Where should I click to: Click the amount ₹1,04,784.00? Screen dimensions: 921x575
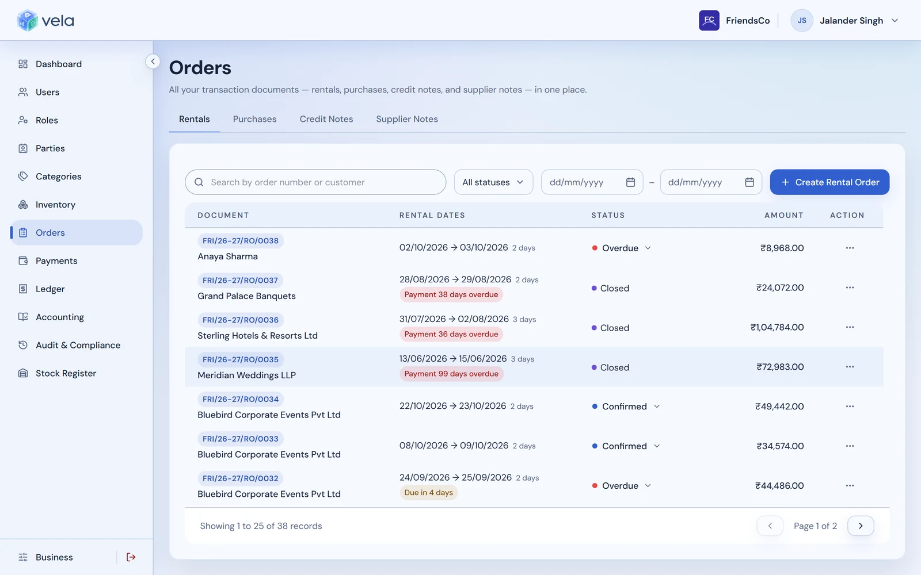click(777, 327)
